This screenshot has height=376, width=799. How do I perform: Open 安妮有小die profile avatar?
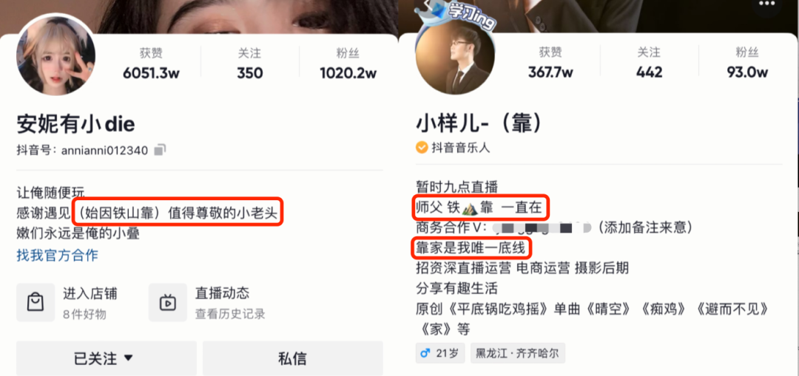(56, 55)
